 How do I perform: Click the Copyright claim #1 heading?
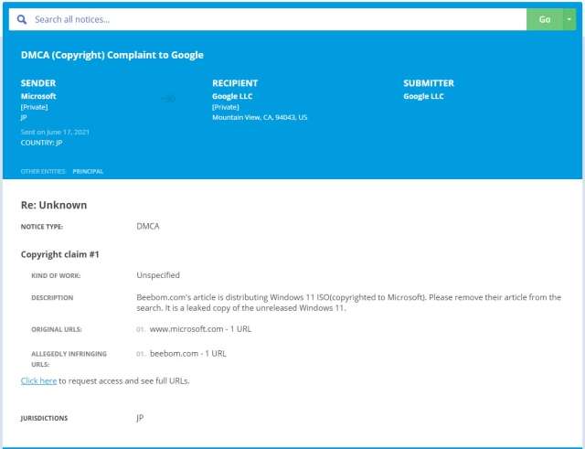60,254
